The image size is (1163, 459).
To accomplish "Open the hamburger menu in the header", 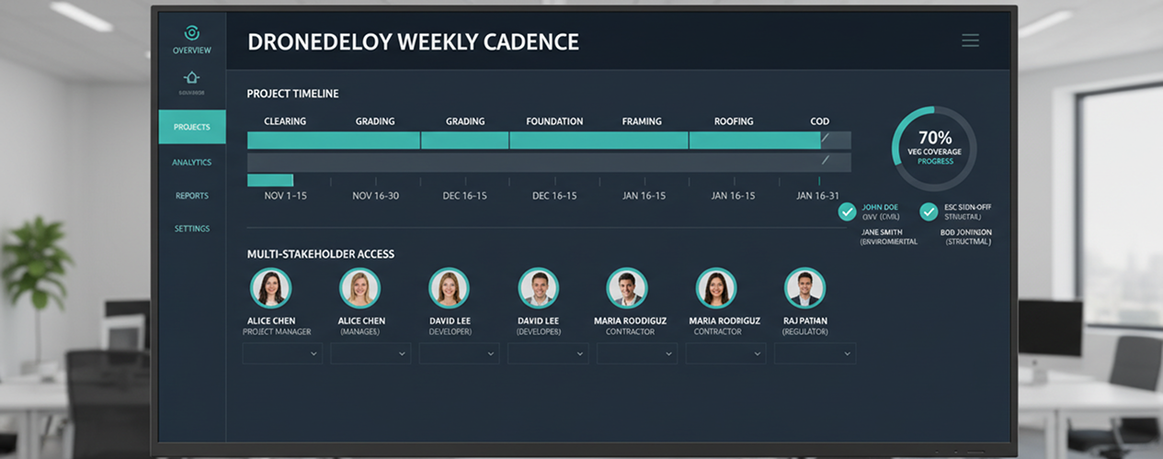I will [970, 40].
